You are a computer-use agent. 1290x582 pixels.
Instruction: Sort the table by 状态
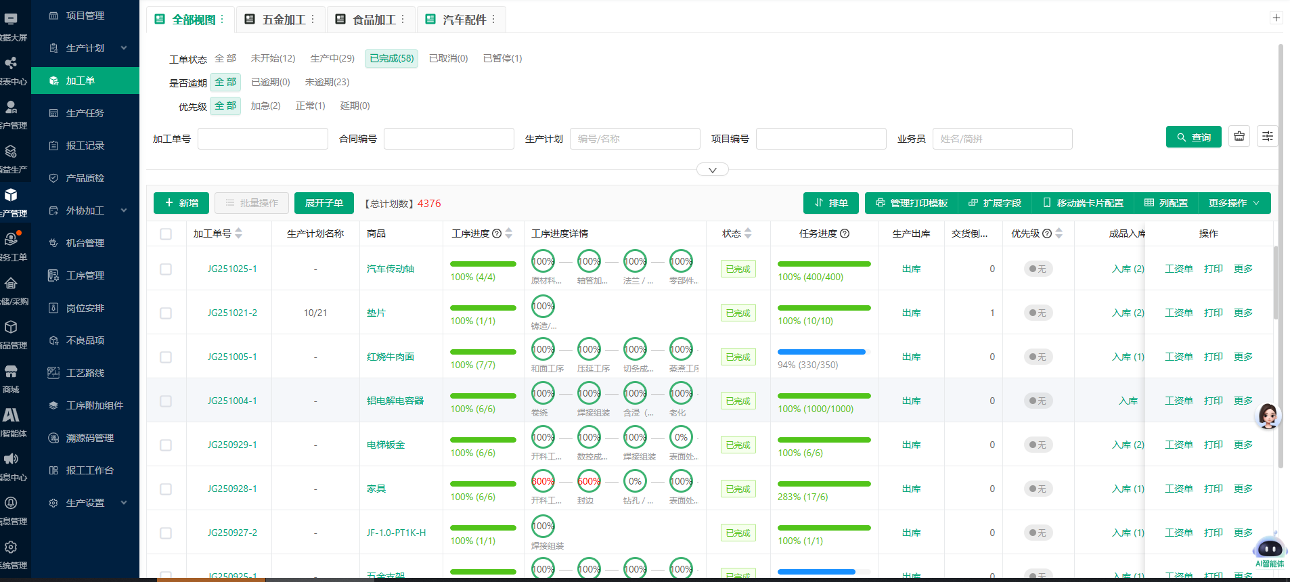[x=748, y=233]
